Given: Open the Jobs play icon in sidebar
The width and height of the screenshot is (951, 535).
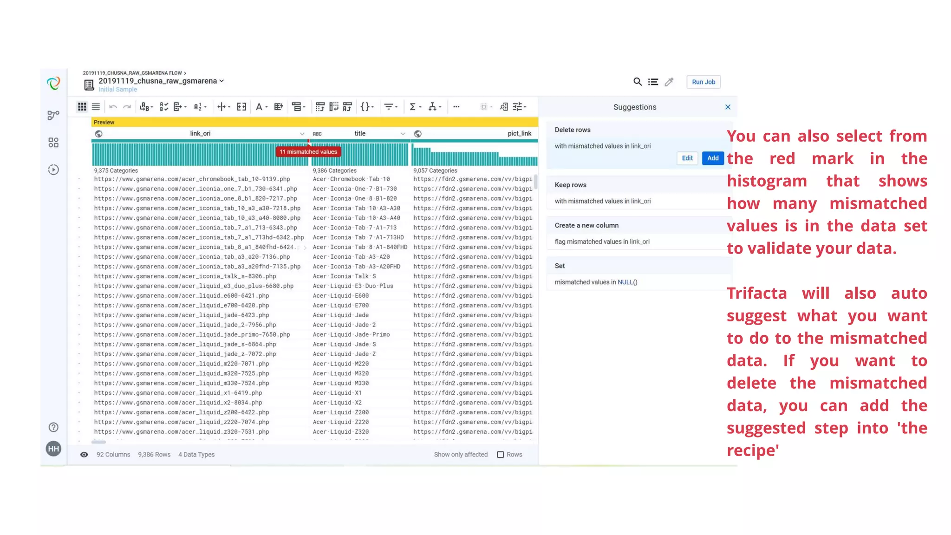Looking at the screenshot, I should coord(53,170).
